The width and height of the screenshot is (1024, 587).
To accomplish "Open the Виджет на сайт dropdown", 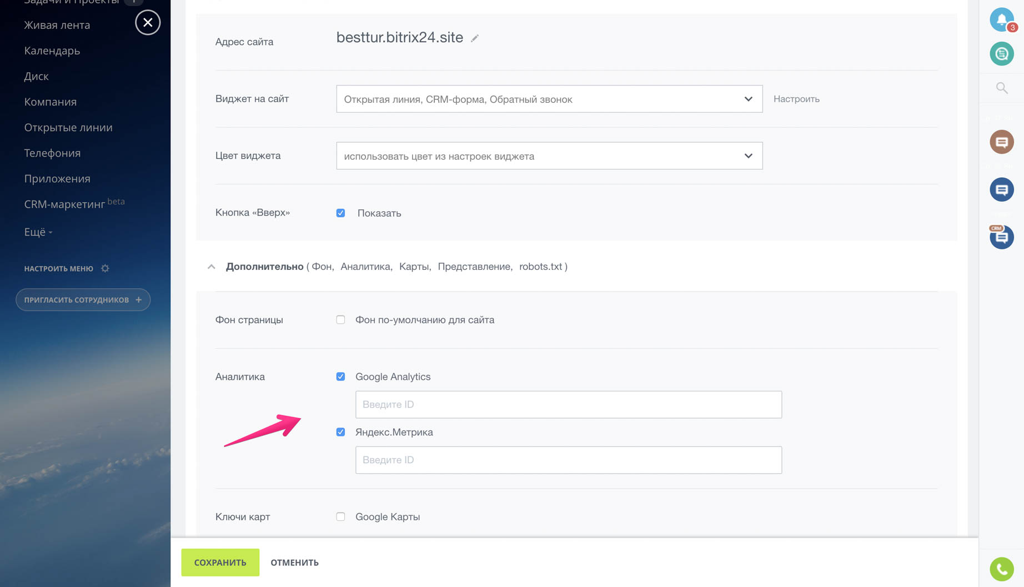I will [x=549, y=99].
